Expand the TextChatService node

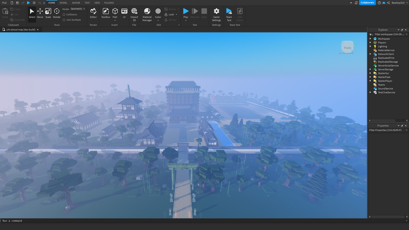pos(370,92)
